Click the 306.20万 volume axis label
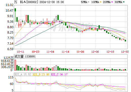131x92 pixels. (x=7, y=67)
